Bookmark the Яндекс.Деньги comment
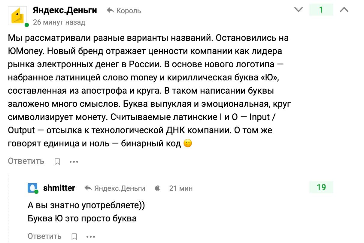Screen dimensions: 364x243 (57, 162)
